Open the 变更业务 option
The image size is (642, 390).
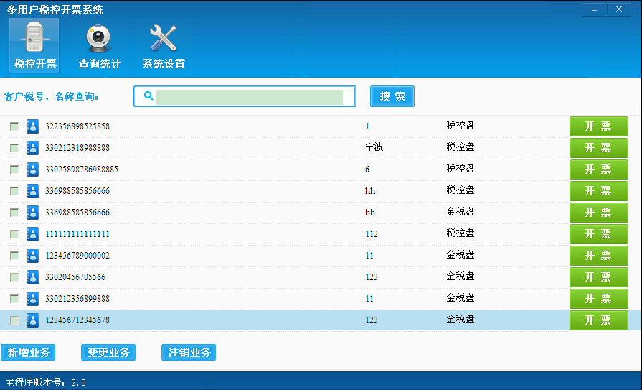[108, 353]
